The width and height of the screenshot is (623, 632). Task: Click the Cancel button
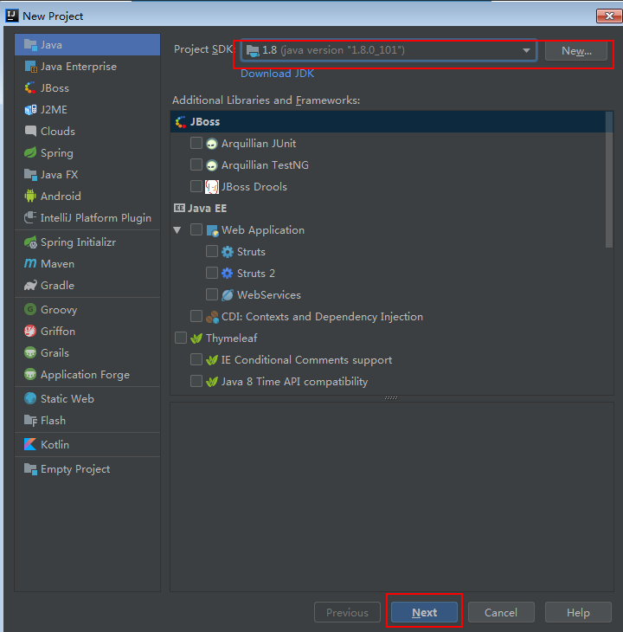501,613
